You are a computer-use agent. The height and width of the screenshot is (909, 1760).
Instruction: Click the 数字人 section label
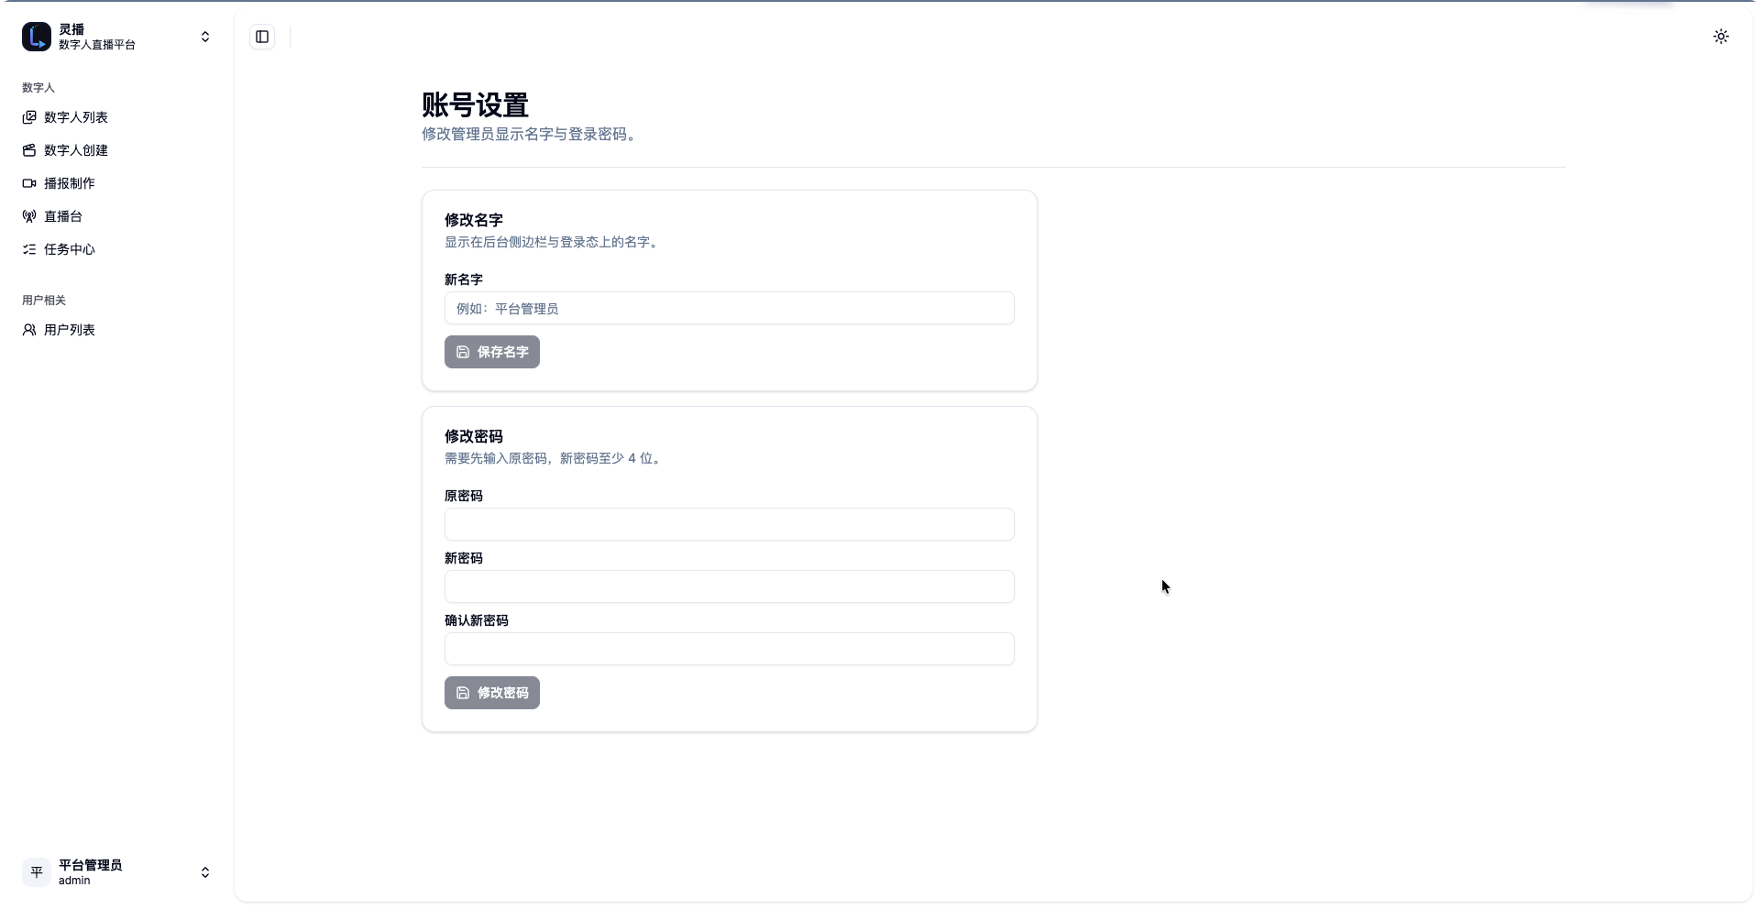38,88
